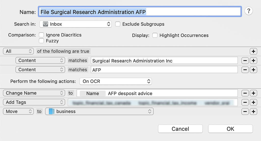Image resolution: width=261 pixels, height=141 pixels.
Task: Add a new condition with top plus button
Action: point(253,51)
